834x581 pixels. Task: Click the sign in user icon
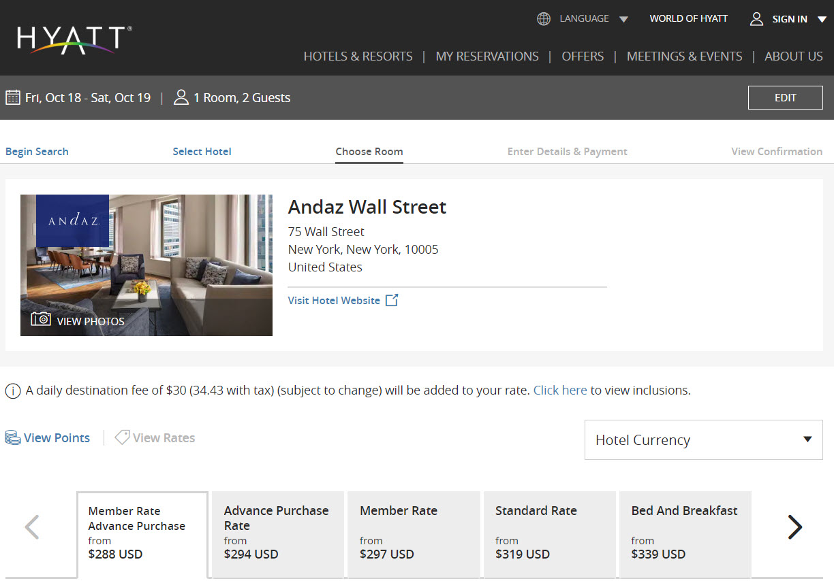pos(756,19)
